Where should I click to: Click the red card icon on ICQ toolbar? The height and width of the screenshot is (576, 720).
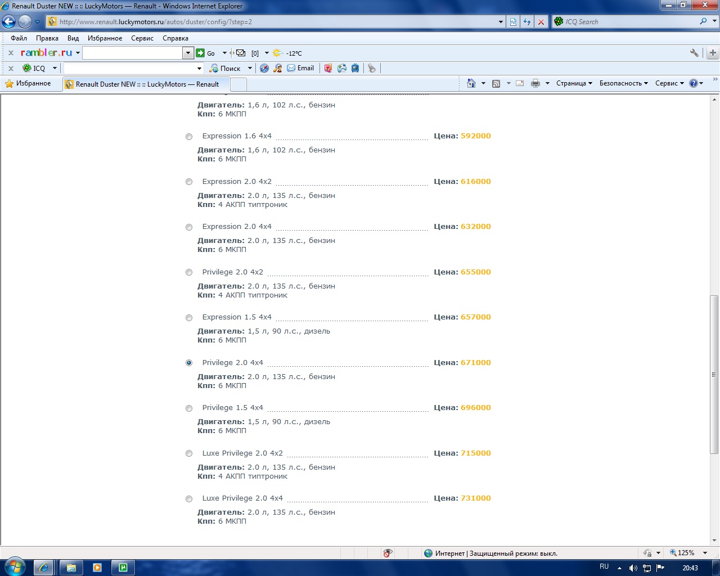(328, 68)
